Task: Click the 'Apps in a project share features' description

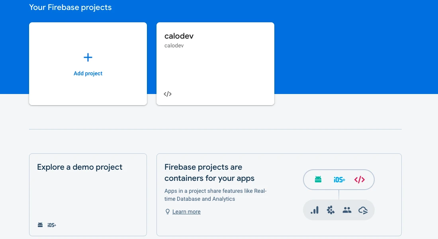Action: (x=215, y=195)
